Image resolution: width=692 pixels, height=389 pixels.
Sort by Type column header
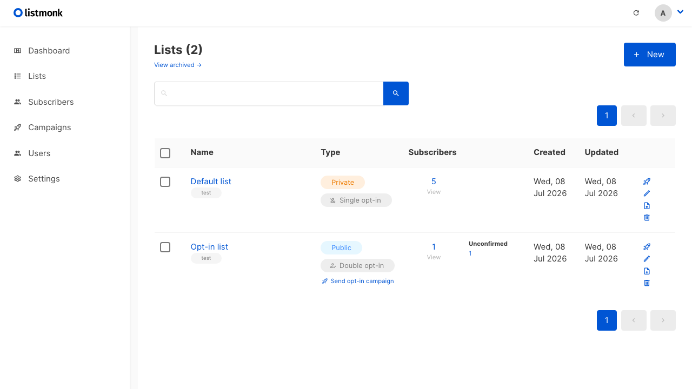[x=330, y=152]
